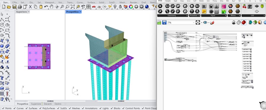Click the Print icon
Viewport: 266px width, 110px height.
(20, 7)
